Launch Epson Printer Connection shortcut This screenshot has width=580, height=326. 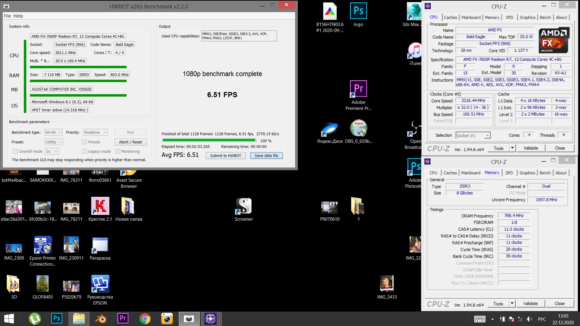43,251
